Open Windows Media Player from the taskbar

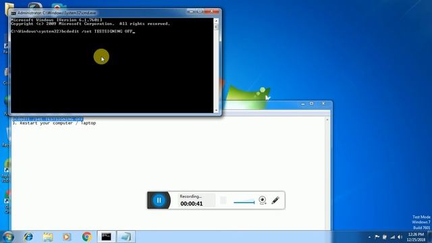pos(67,237)
